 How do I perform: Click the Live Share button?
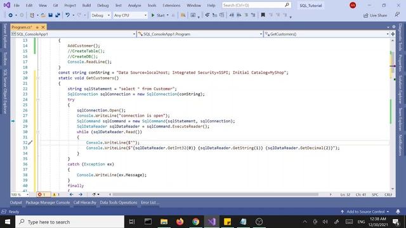375,15
